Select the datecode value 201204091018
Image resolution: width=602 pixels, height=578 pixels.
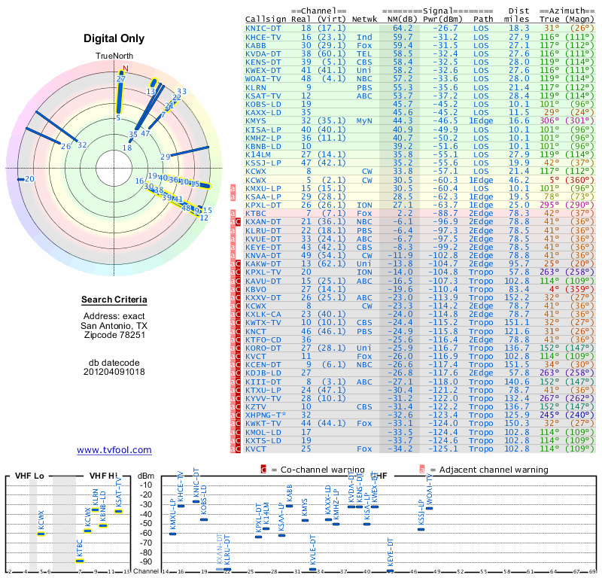pyautogui.click(x=114, y=372)
